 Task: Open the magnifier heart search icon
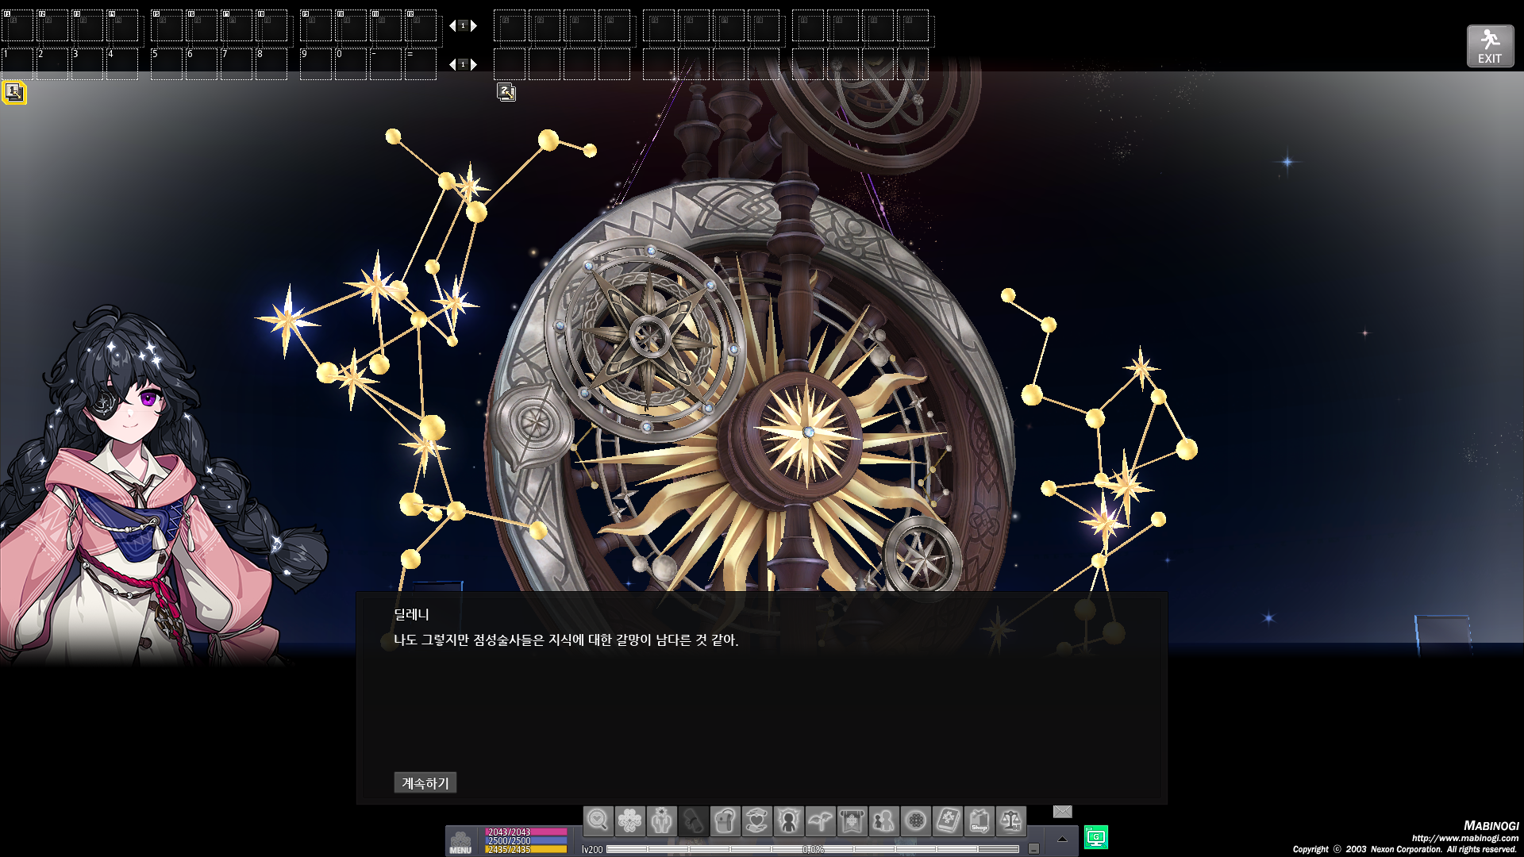pyautogui.click(x=598, y=820)
